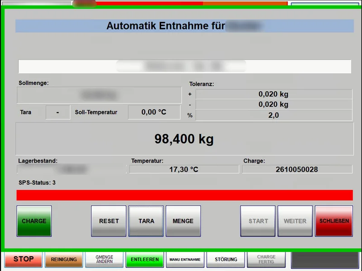The image size is (362, 271).
Task: Click the Lagerbestand value field
Action: (x=71, y=169)
